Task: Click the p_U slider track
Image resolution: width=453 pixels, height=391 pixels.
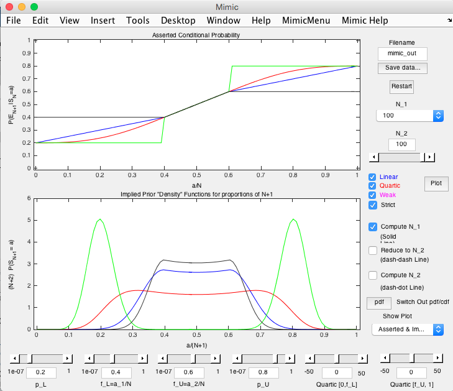Action: (x=263, y=359)
